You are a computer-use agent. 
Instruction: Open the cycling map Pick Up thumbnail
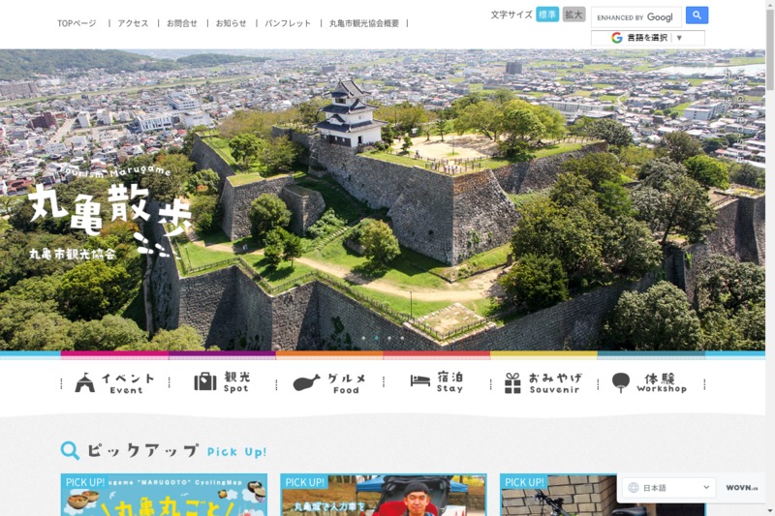coord(164,495)
